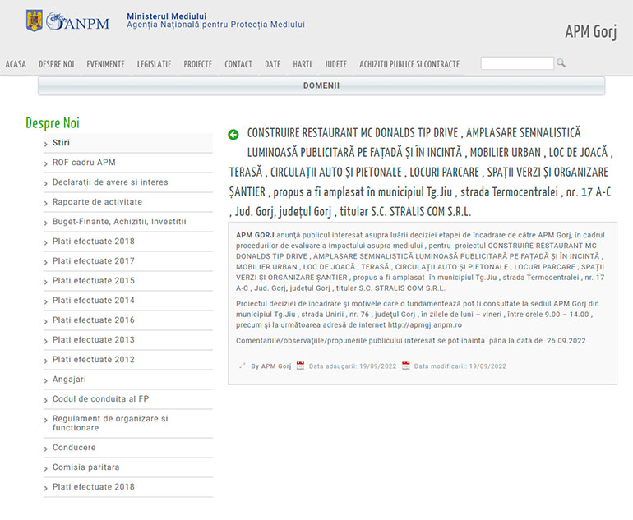Open the DATE menu item
633x520 pixels.
point(272,64)
